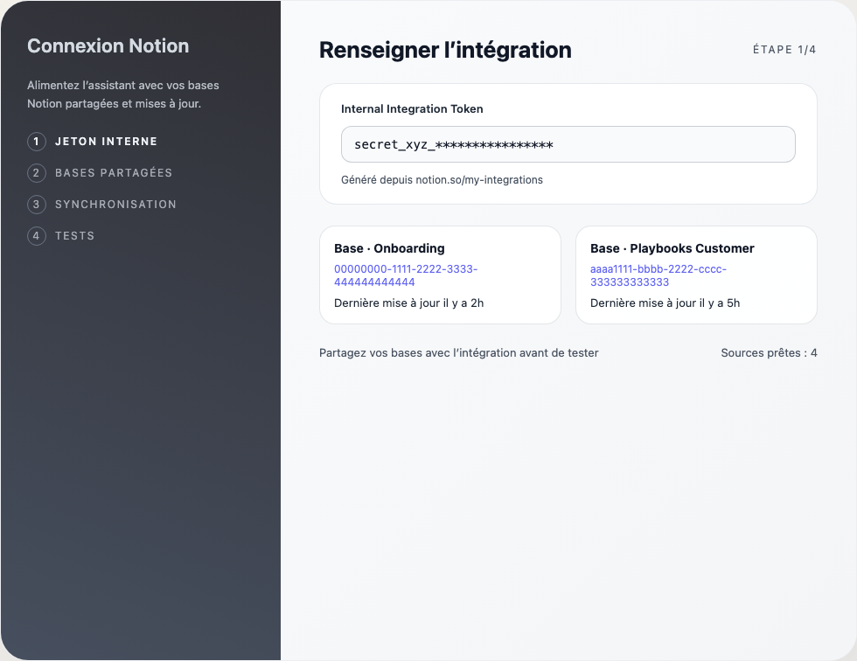Screen dimensions: 857x661
Task: Click the step 4 number circle
Action: (x=37, y=236)
